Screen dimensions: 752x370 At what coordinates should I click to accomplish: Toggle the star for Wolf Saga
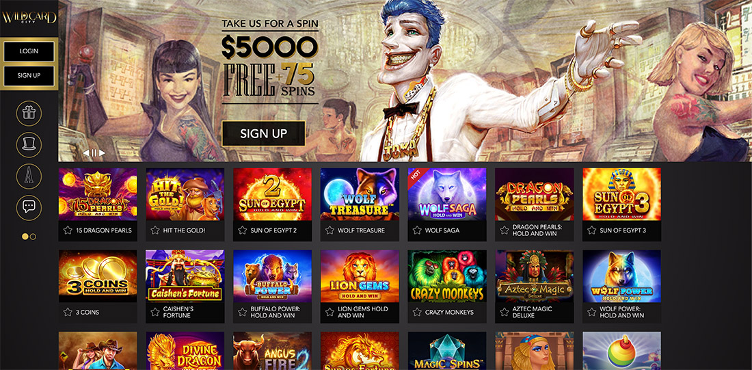tap(417, 230)
